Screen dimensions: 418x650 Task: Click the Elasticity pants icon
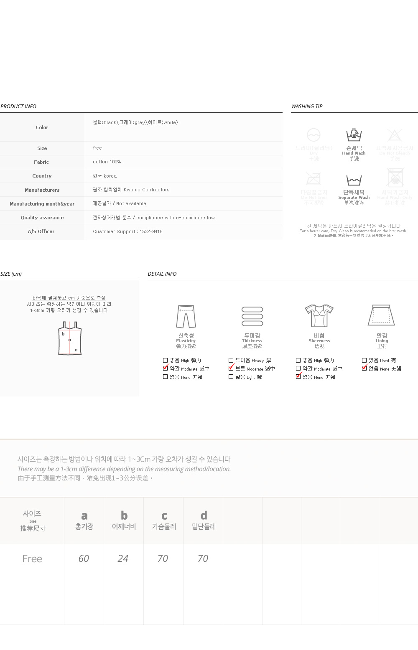186,317
